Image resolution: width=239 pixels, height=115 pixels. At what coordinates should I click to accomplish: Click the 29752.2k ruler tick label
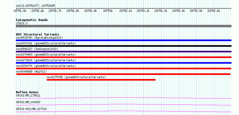(x=143, y=11)
